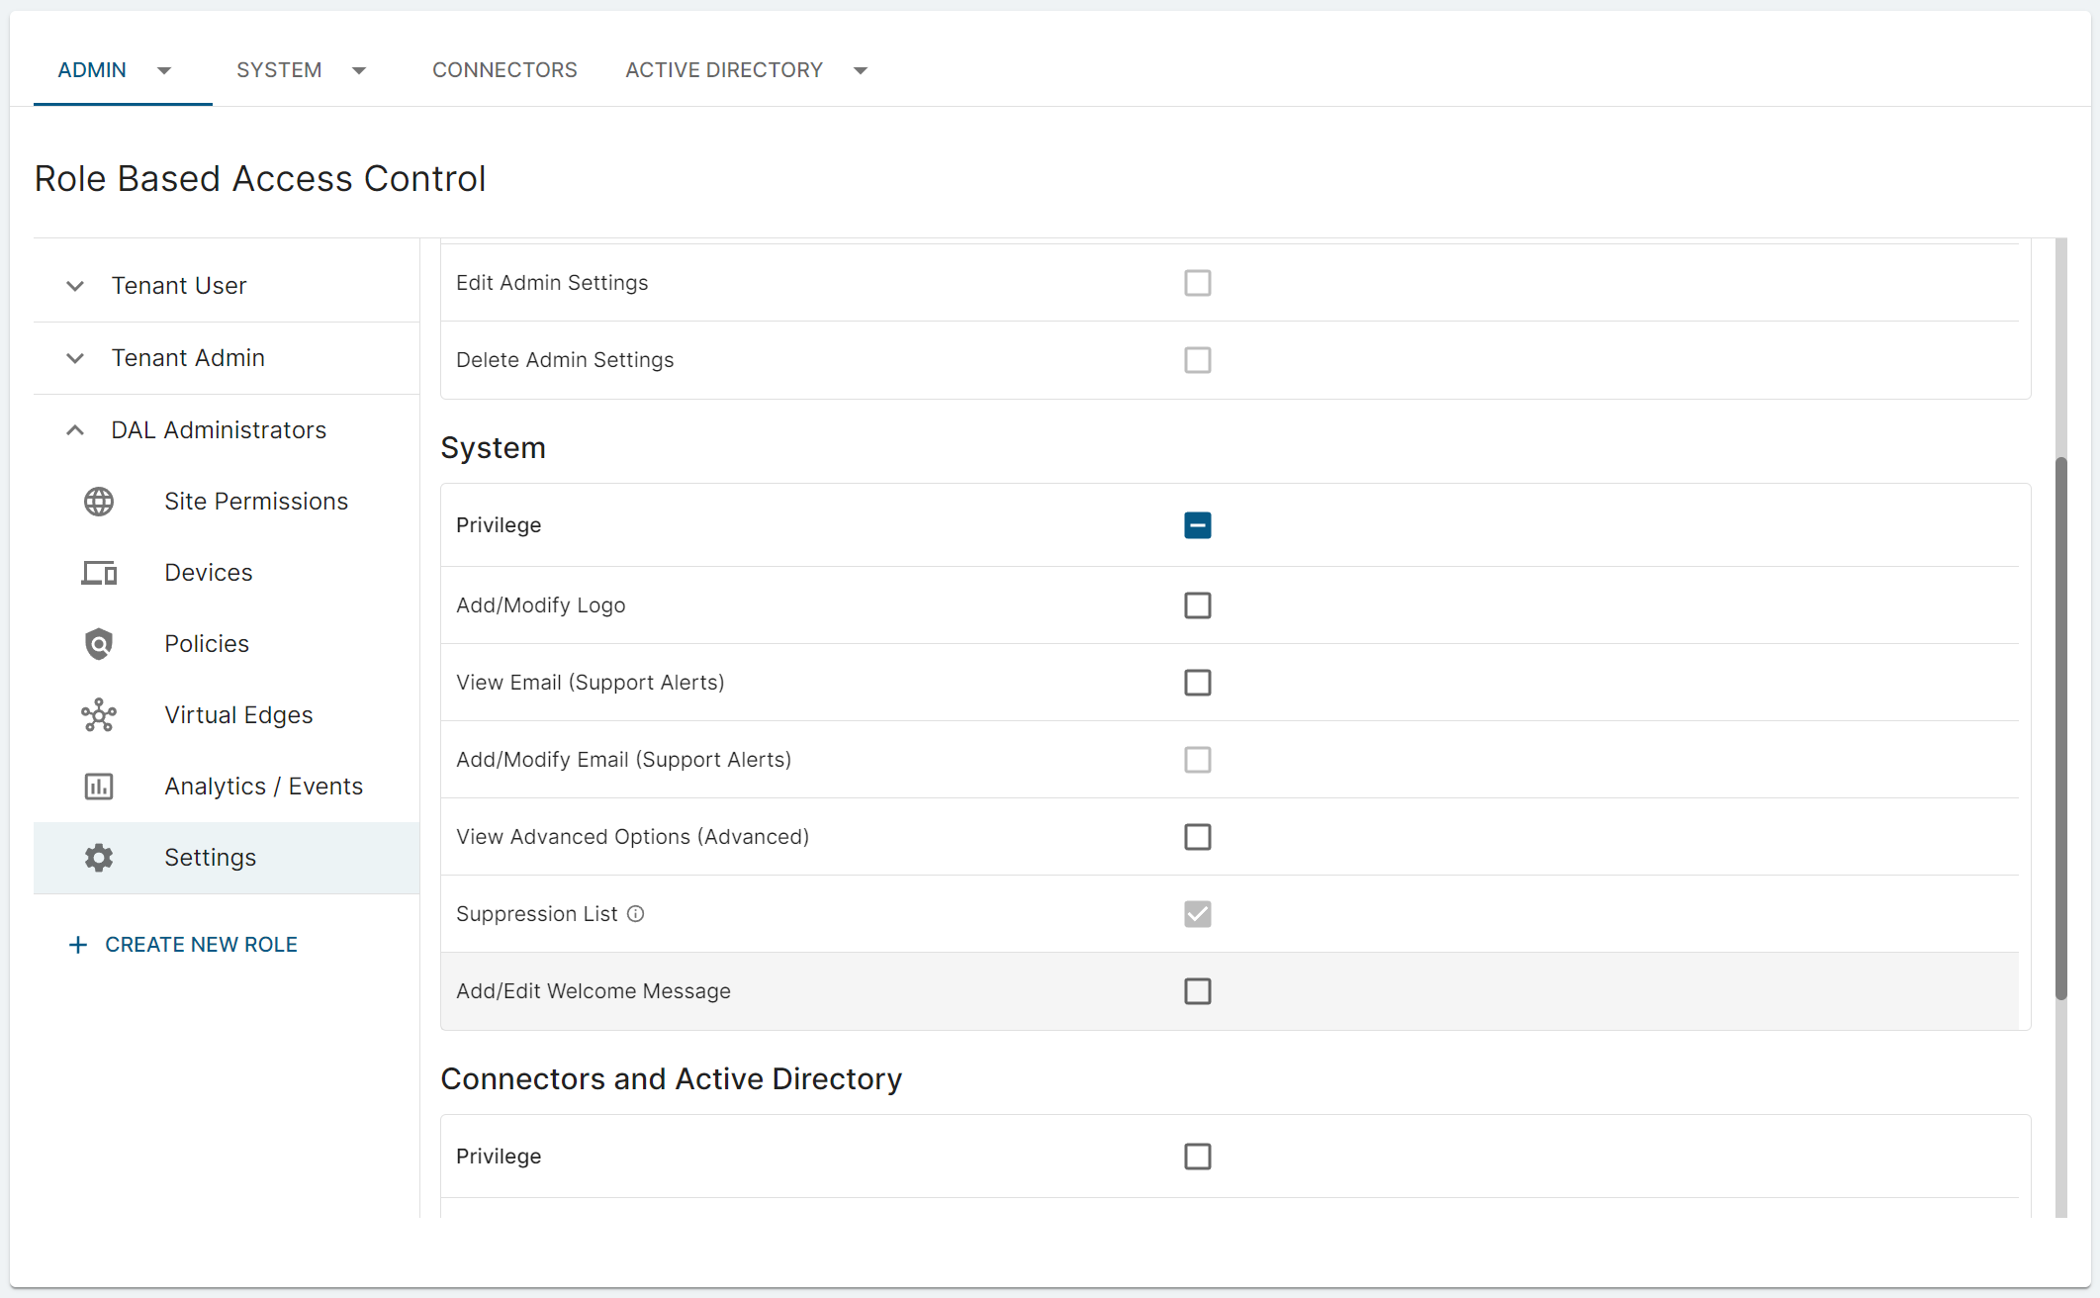Toggle the System Privilege indeterminate checkbox
Screen dimensions: 2100x1298
pyautogui.click(x=1197, y=525)
